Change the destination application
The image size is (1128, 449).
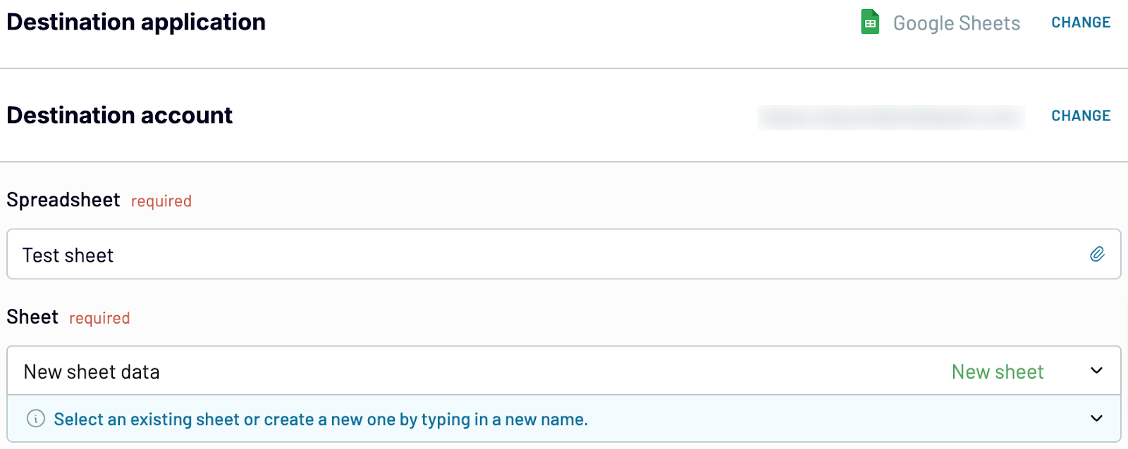point(1081,23)
